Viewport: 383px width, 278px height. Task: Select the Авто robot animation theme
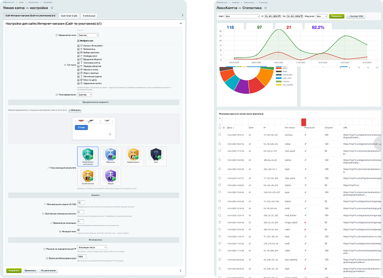(x=156, y=157)
